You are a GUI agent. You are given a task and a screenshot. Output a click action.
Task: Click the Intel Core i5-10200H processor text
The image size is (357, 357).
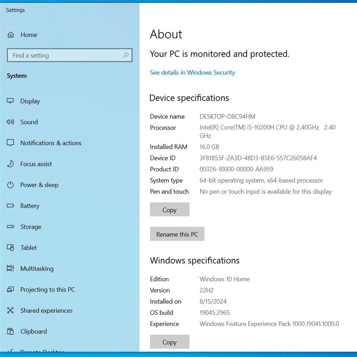pos(267,131)
